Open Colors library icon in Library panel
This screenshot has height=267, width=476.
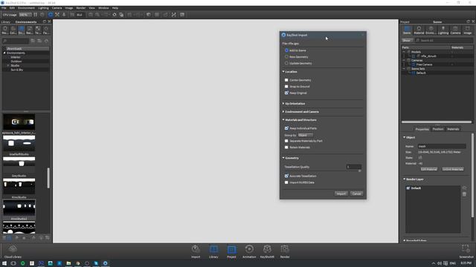[13, 30]
